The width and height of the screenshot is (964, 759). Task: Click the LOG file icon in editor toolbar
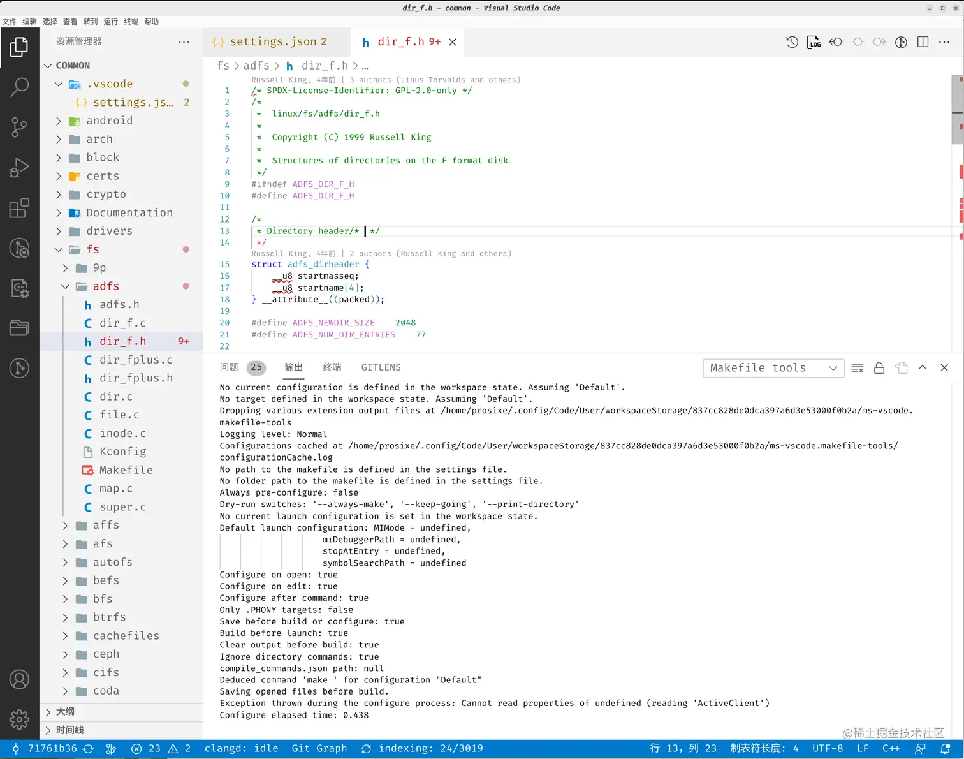pos(814,42)
